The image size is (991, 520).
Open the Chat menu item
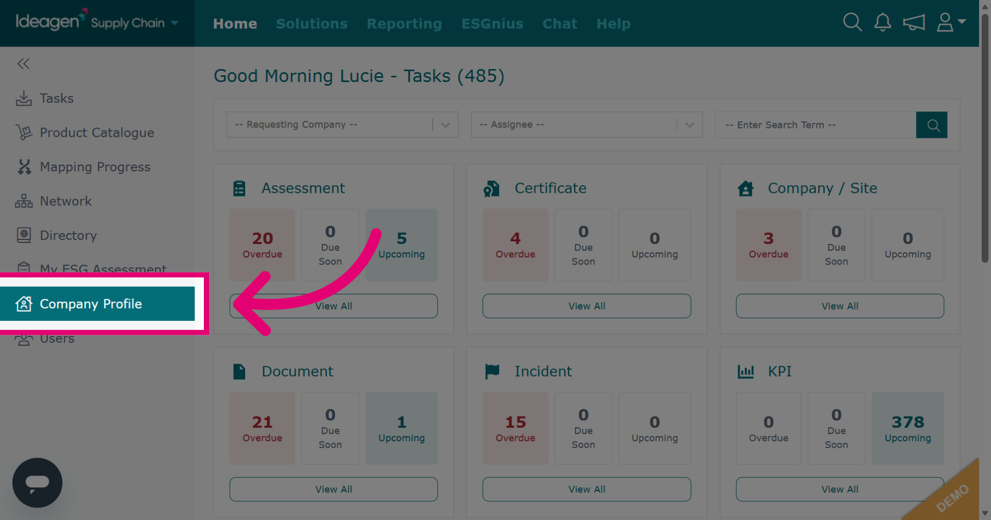point(560,24)
